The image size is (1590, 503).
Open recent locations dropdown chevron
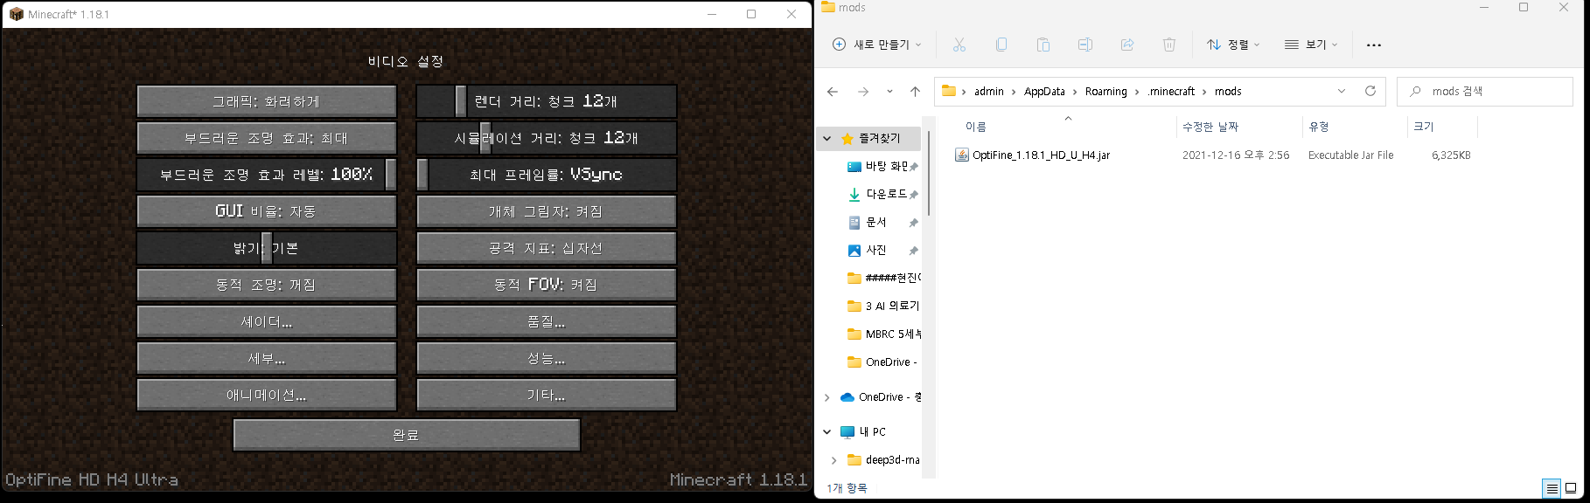pos(889,91)
